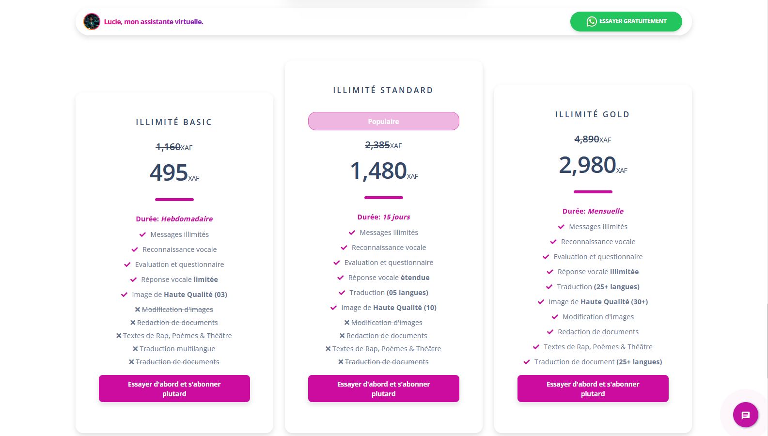Click the checkmark beside Réponse vocale illimitée in Gold

click(550, 272)
